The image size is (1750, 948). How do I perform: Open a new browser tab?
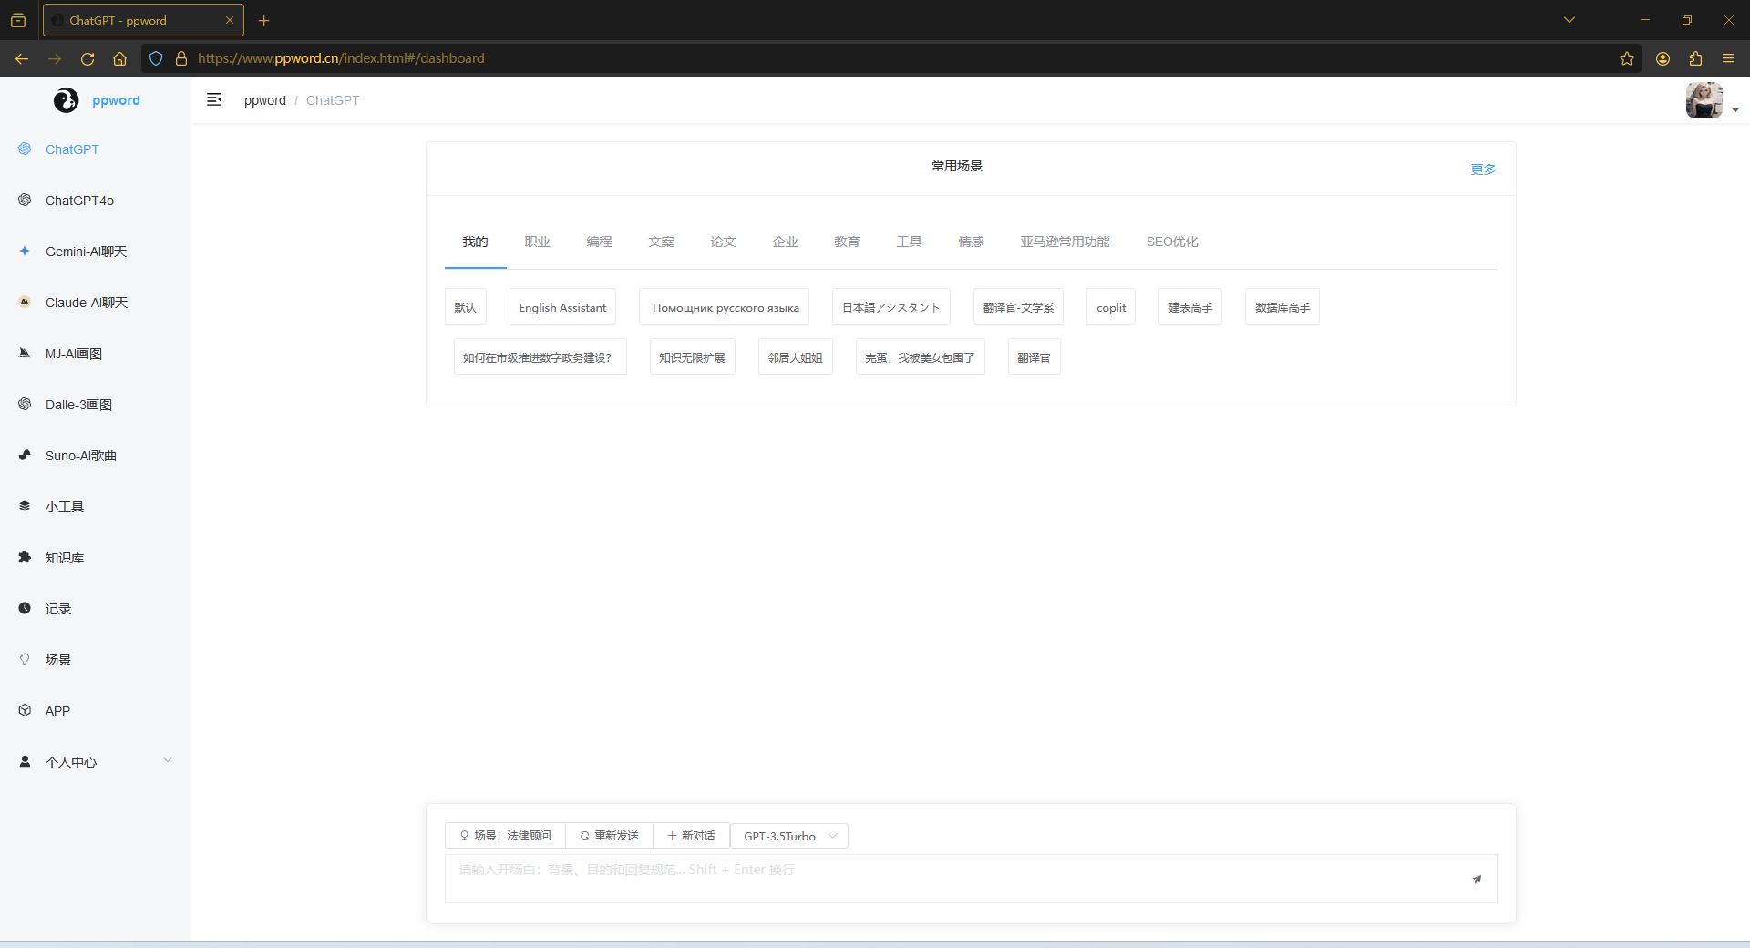[264, 20]
